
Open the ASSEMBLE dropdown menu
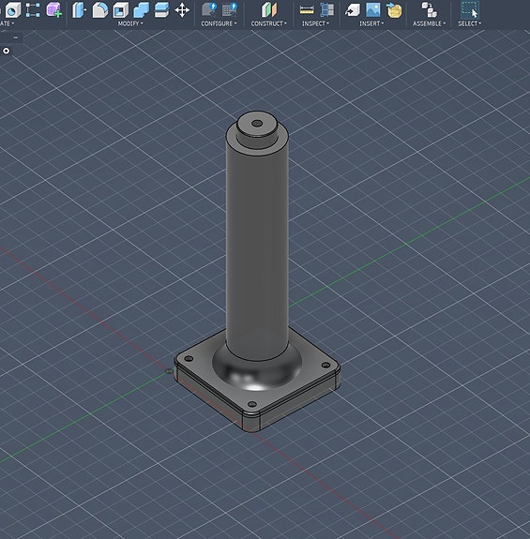coord(429,23)
